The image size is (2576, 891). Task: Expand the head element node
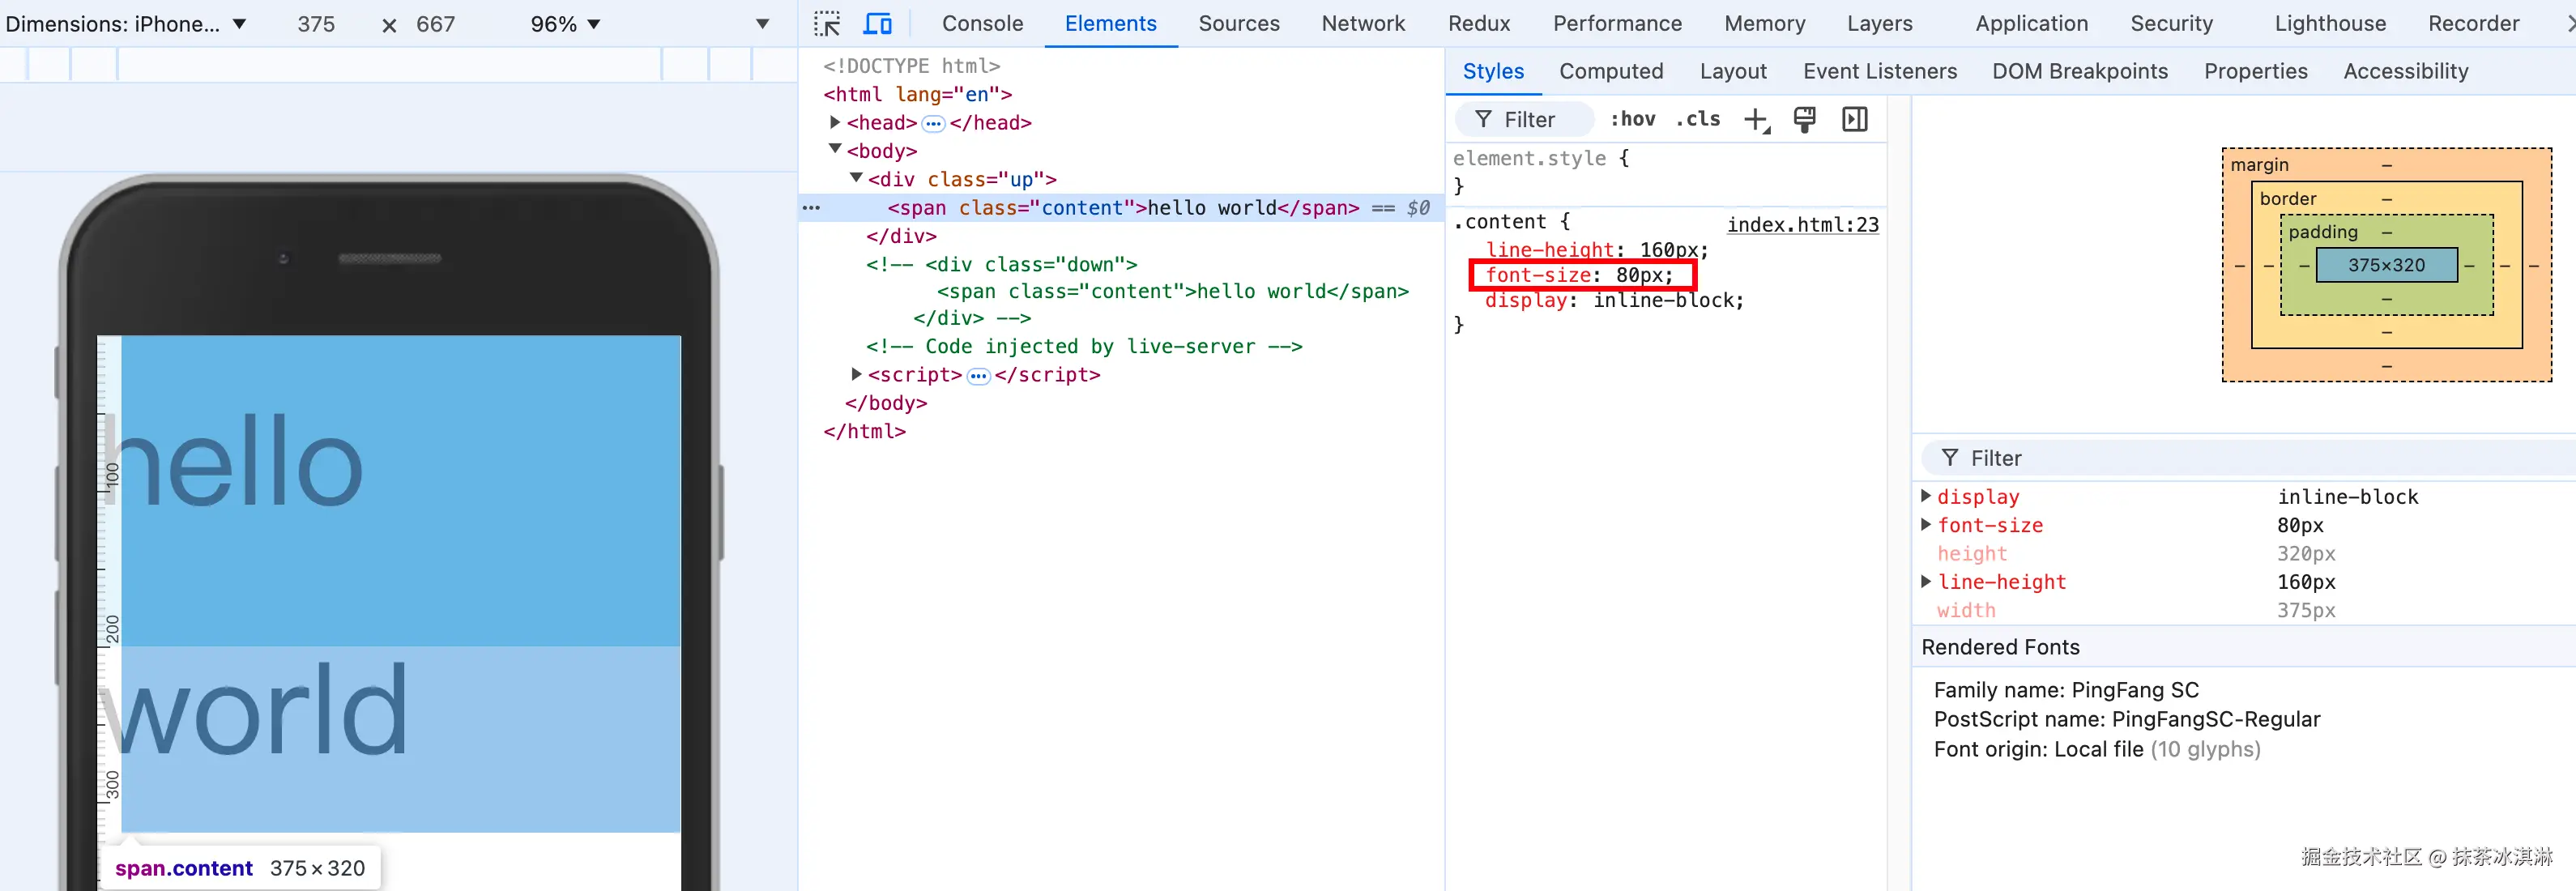[x=835, y=122]
